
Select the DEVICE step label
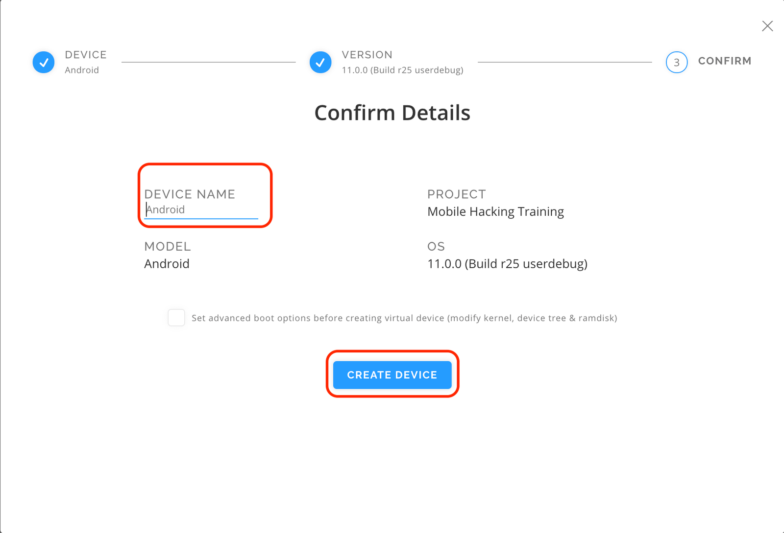click(86, 54)
